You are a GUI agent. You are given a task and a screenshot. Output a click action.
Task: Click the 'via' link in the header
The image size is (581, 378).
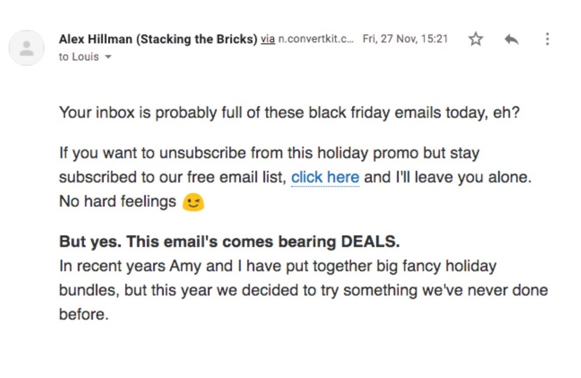point(268,39)
